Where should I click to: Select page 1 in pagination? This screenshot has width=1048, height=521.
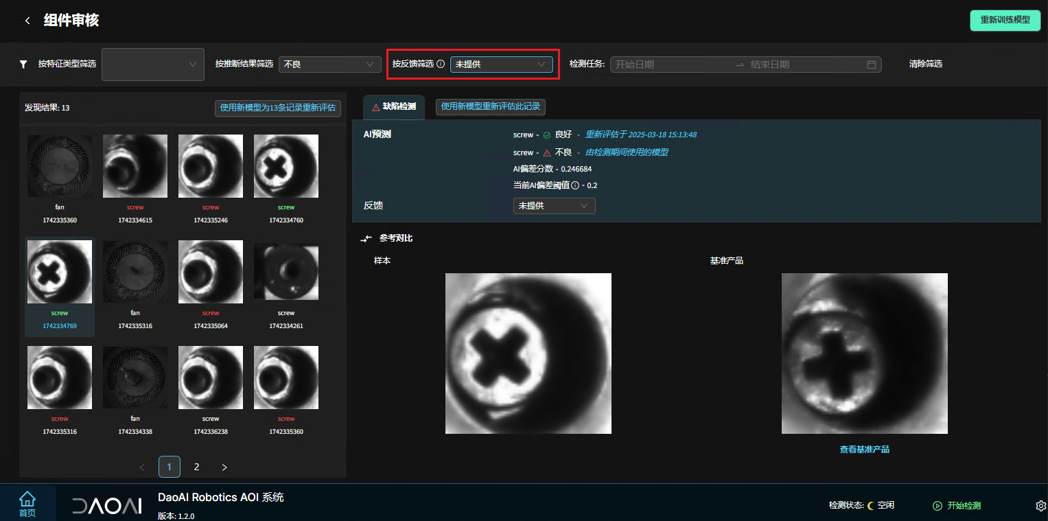coord(170,467)
